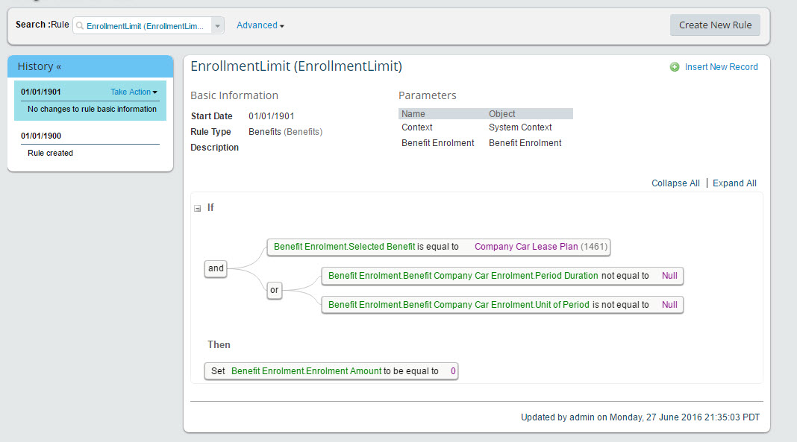
Task: Click the 'and' operator node
Action: pyautogui.click(x=216, y=268)
